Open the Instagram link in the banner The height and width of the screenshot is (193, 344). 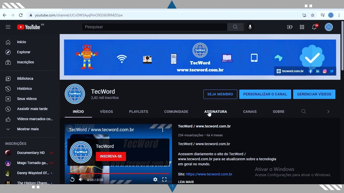325,71
